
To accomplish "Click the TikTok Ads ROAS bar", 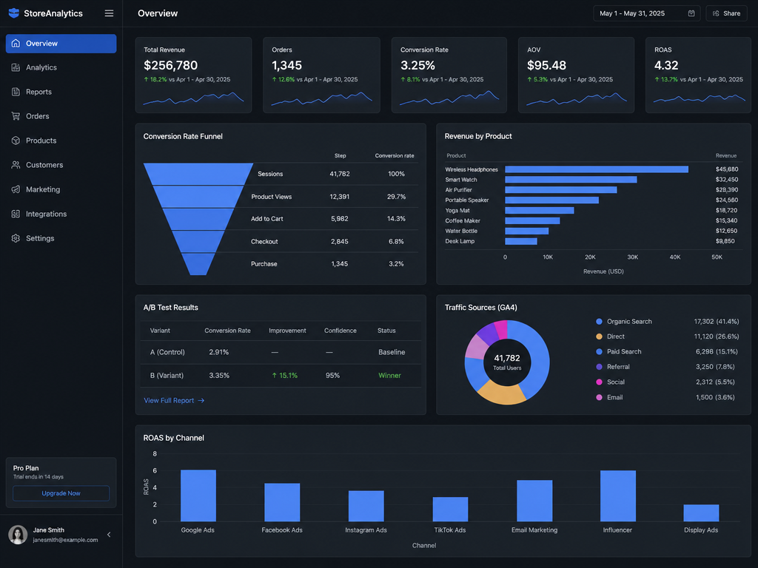I will tap(450, 509).
